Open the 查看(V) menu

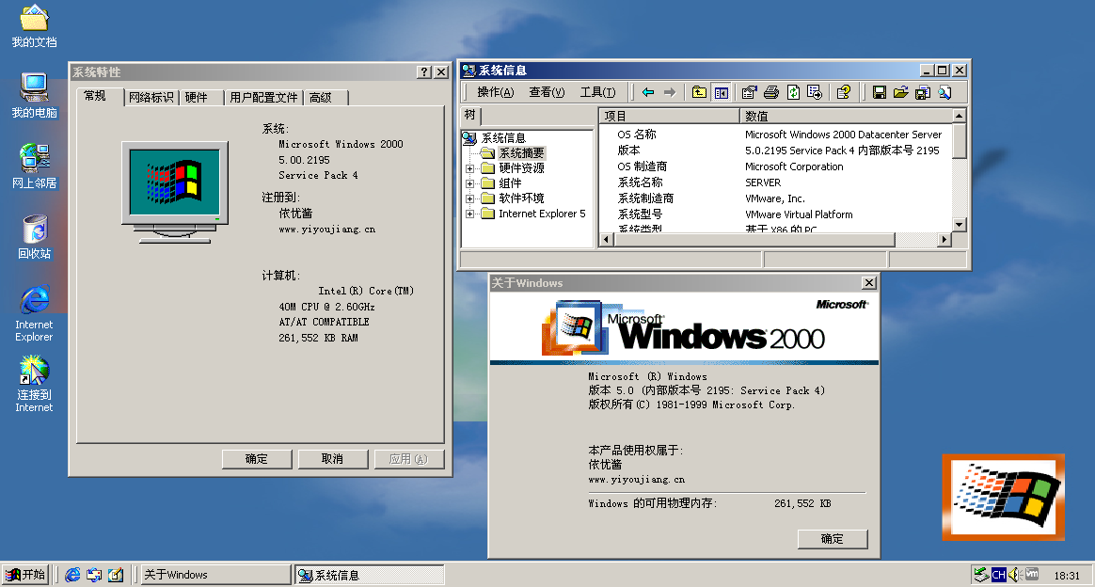point(547,92)
